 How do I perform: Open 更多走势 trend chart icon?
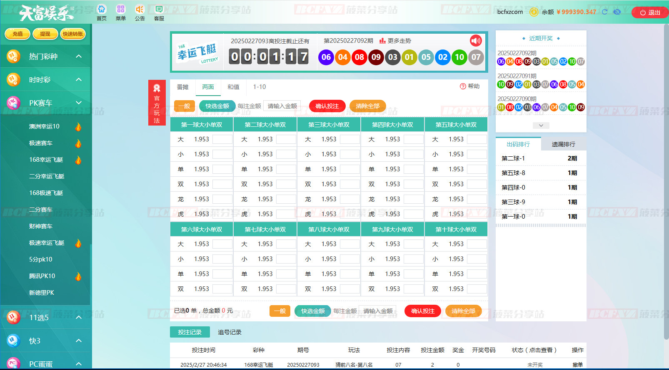click(x=382, y=41)
